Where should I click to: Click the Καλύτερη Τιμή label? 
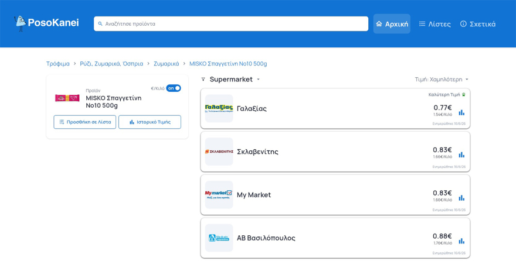tap(444, 95)
